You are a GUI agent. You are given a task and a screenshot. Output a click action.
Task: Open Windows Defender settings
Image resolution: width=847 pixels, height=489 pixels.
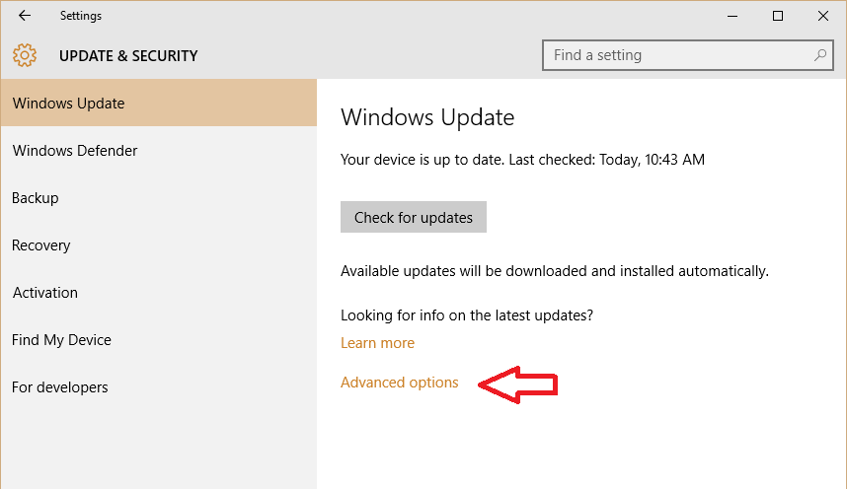pyautogui.click(x=159, y=150)
